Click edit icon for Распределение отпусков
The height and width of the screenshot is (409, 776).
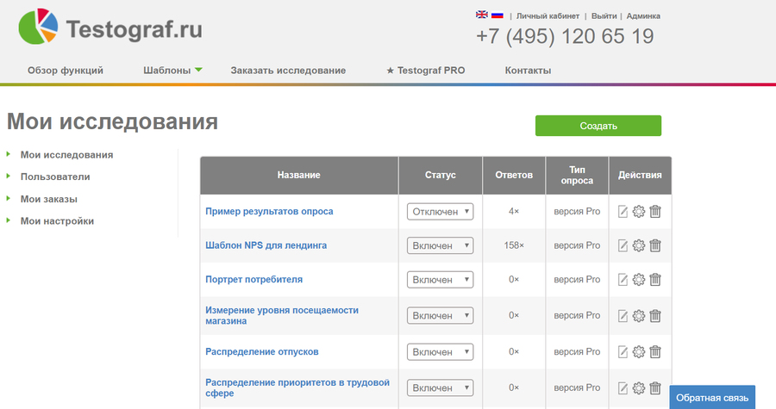[623, 351]
